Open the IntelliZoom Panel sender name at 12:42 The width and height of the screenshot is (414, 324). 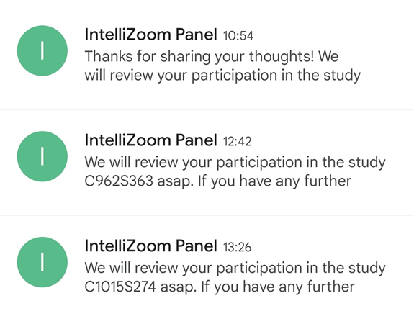coord(150,140)
